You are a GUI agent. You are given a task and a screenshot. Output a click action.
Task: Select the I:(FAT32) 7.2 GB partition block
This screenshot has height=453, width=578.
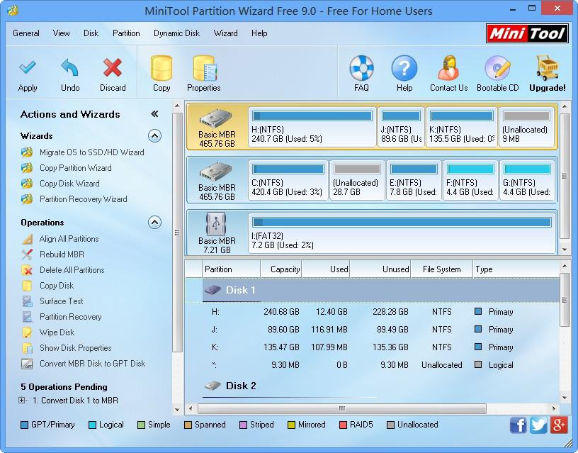[x=402, y=233]
